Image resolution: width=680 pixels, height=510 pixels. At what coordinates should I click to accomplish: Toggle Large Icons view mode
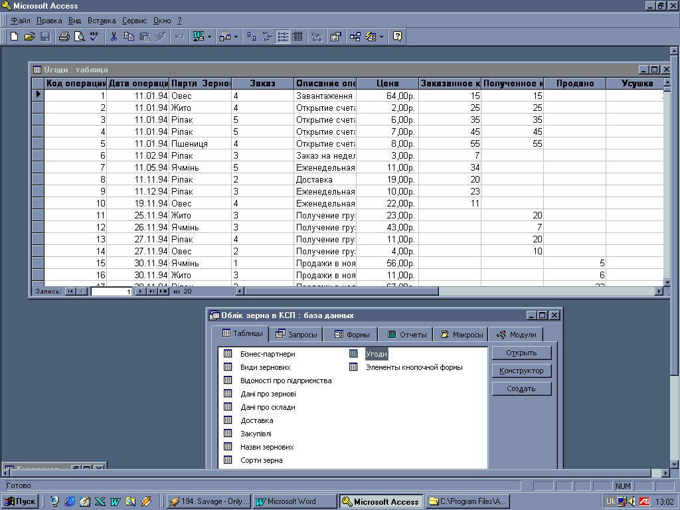click(x=252, y=37)
